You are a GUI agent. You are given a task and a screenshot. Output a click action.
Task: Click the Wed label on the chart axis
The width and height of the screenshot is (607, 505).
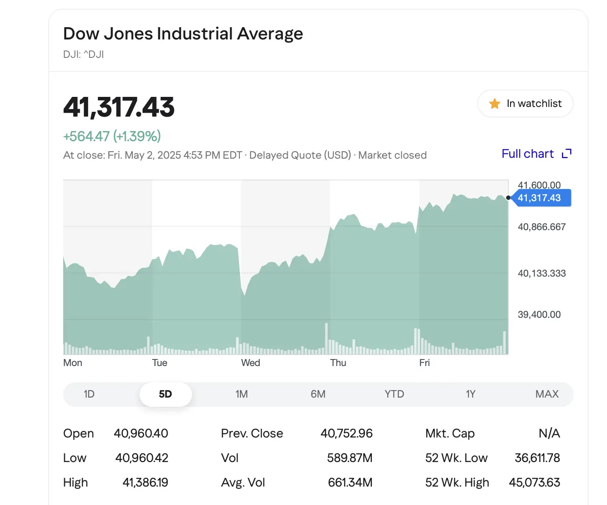click(x=250, y=363)
